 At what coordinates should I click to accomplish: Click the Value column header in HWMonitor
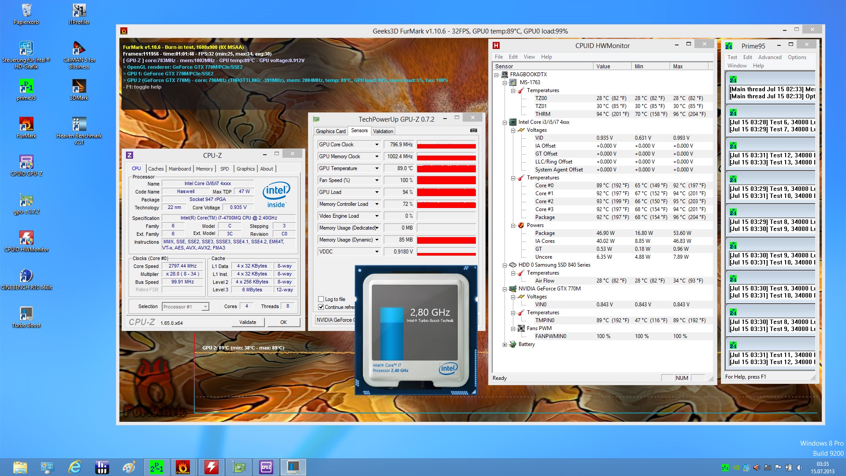point(612,67)
